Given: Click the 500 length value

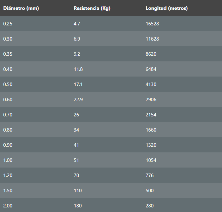Looking at the screenshot, I should click(x=150, y=190).
